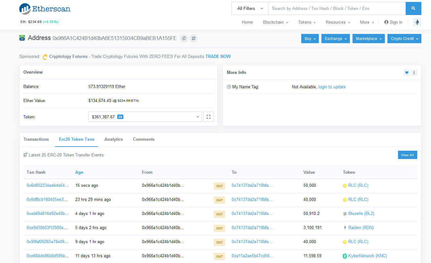Click the KyberNetwork token icon
Screen dimensions: 431x263
click(345, 256)
